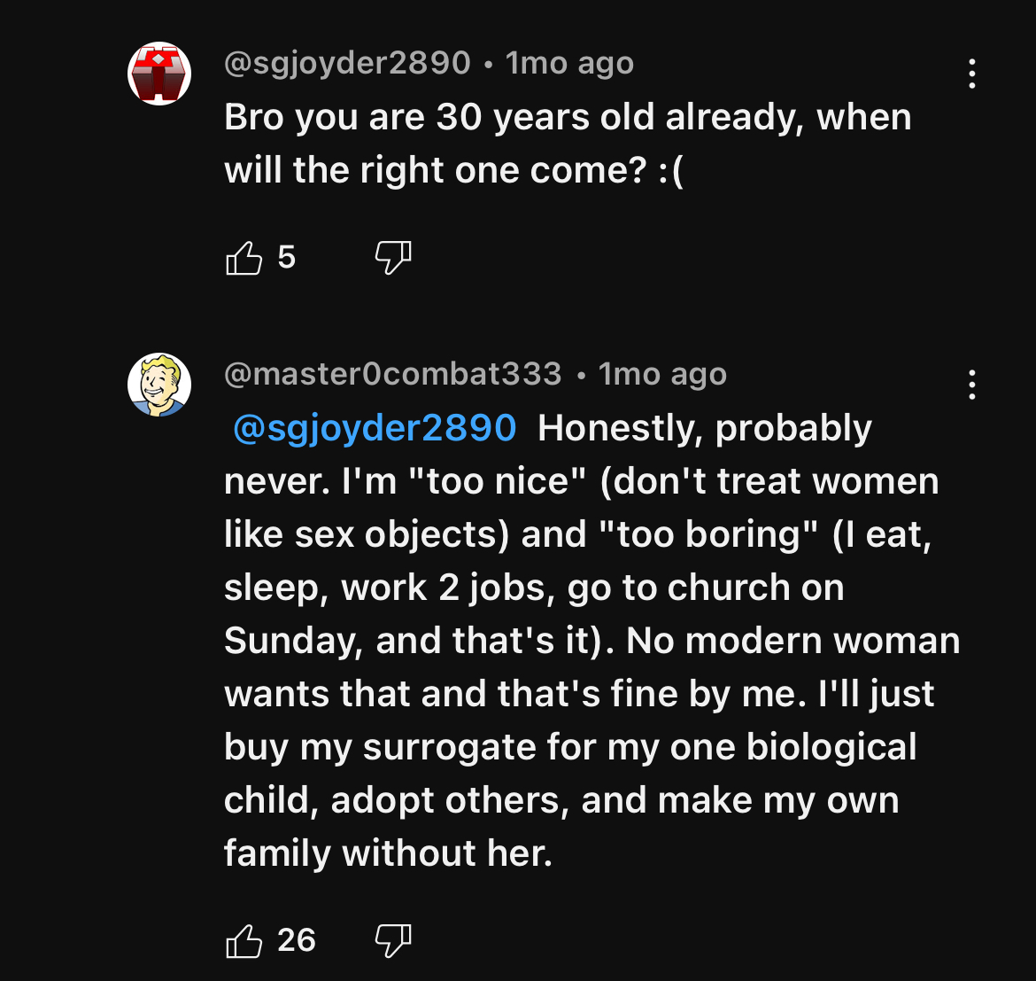Image resolution: width=1036 pixels, height=981 pixels.
Task: Open master0combat333's Vault Boy avatar
Action: (x=159, y=385)
